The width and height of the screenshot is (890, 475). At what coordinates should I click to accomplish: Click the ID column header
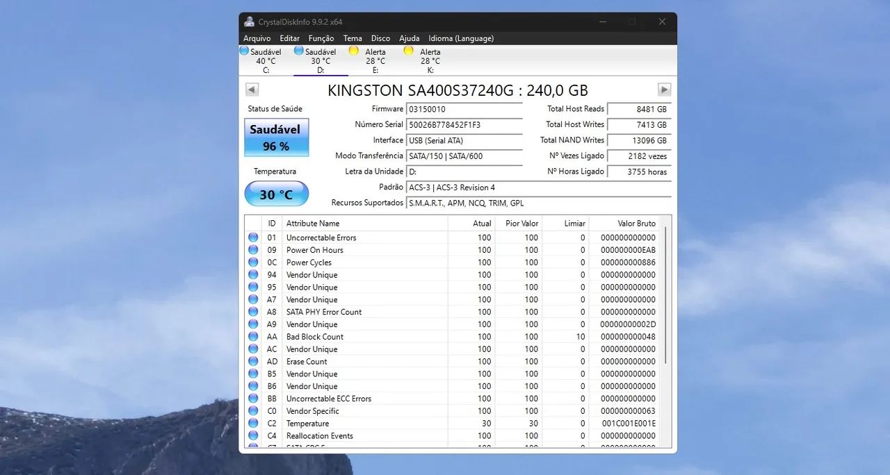click(x=272, y=224)
